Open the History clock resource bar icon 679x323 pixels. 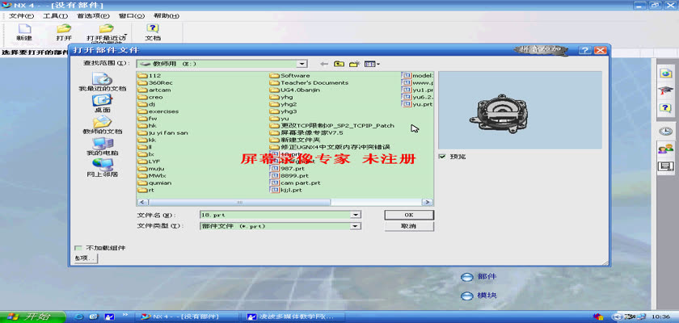click(x=665, y=131)
